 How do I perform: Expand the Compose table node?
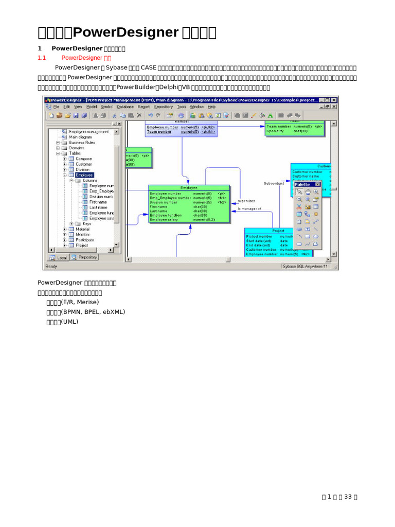click(x=64, y=159)
